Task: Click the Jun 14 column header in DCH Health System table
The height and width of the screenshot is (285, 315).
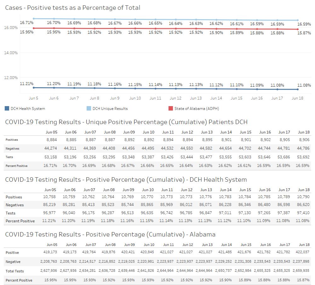Action: 226,190
